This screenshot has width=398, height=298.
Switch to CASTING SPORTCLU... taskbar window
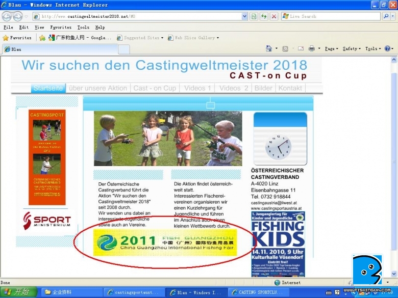[258, 292]
